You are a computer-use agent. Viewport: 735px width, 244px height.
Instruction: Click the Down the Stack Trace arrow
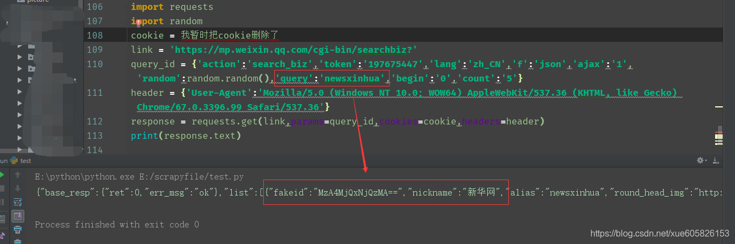(x=18, y=189)
